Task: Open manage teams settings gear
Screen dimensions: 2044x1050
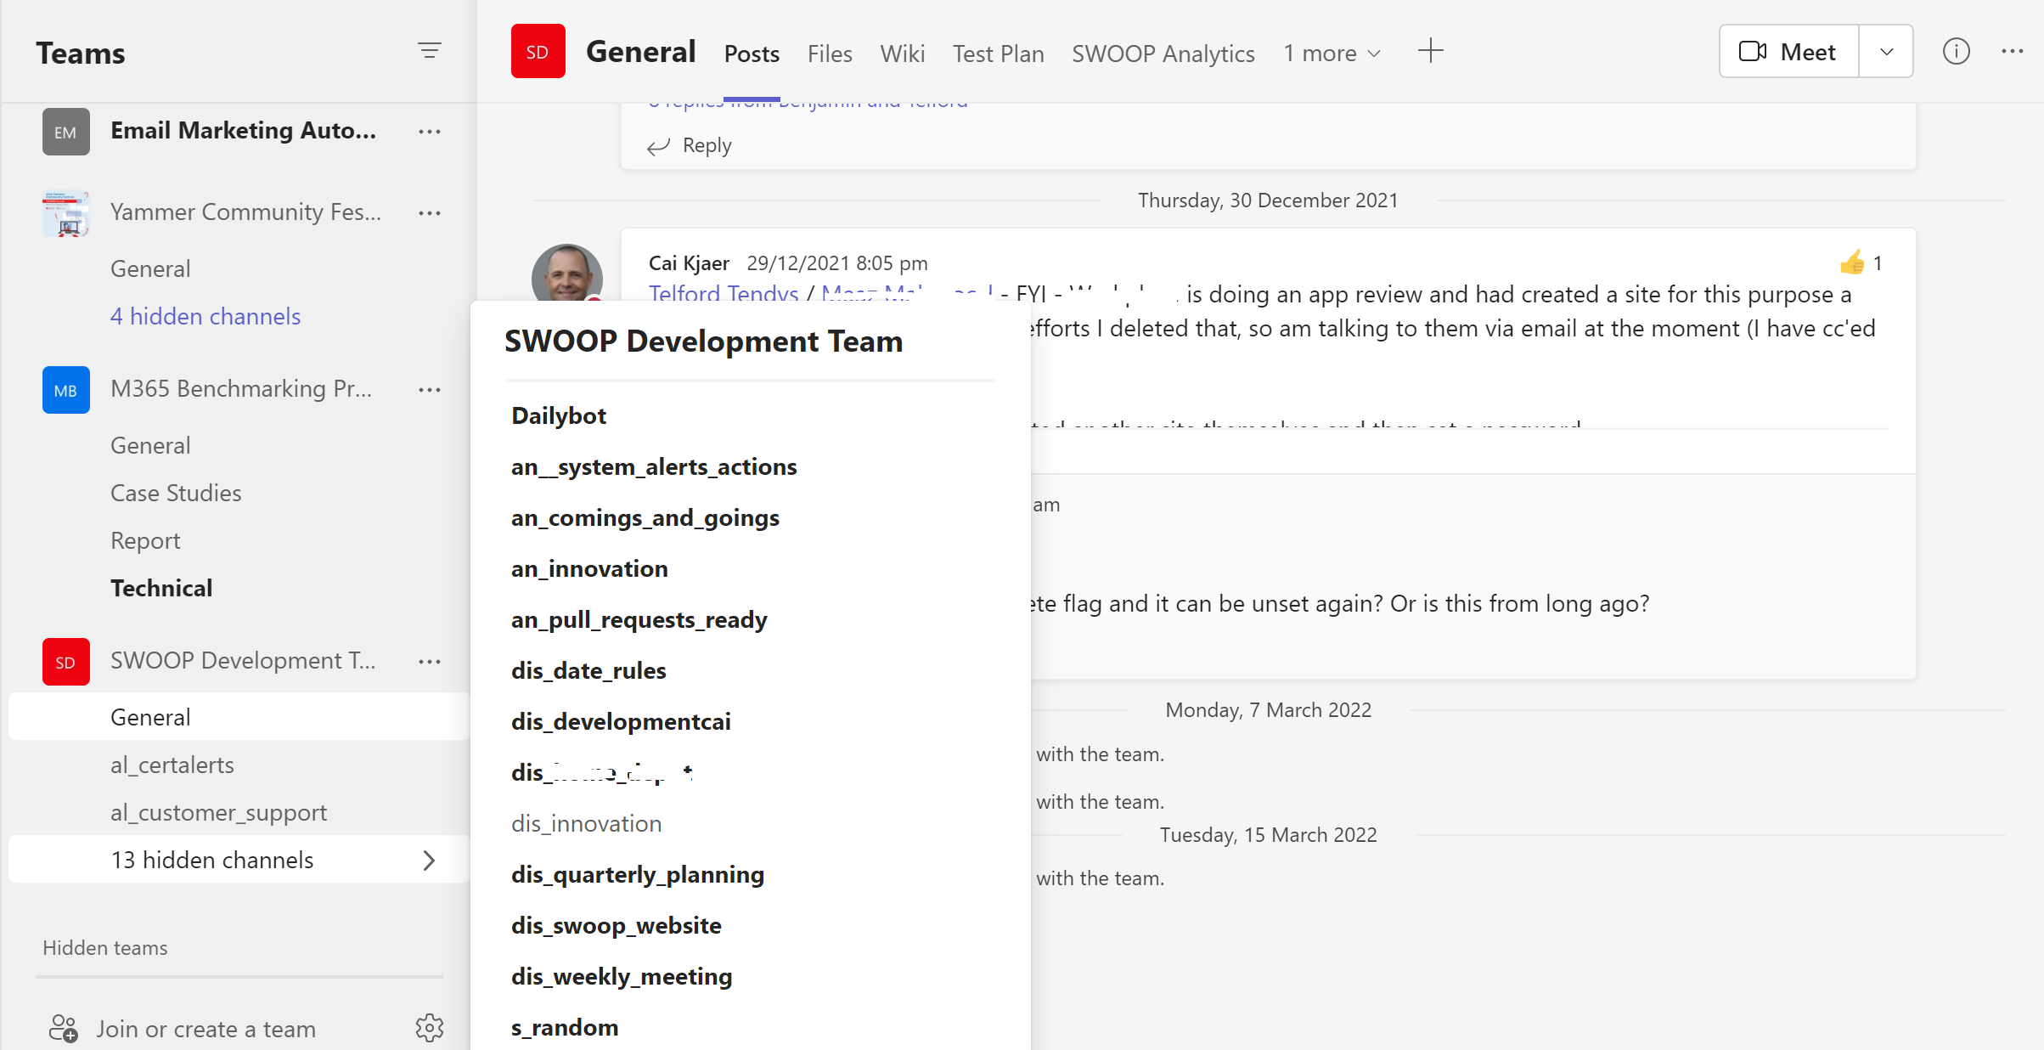Action: coord(430,1028)
